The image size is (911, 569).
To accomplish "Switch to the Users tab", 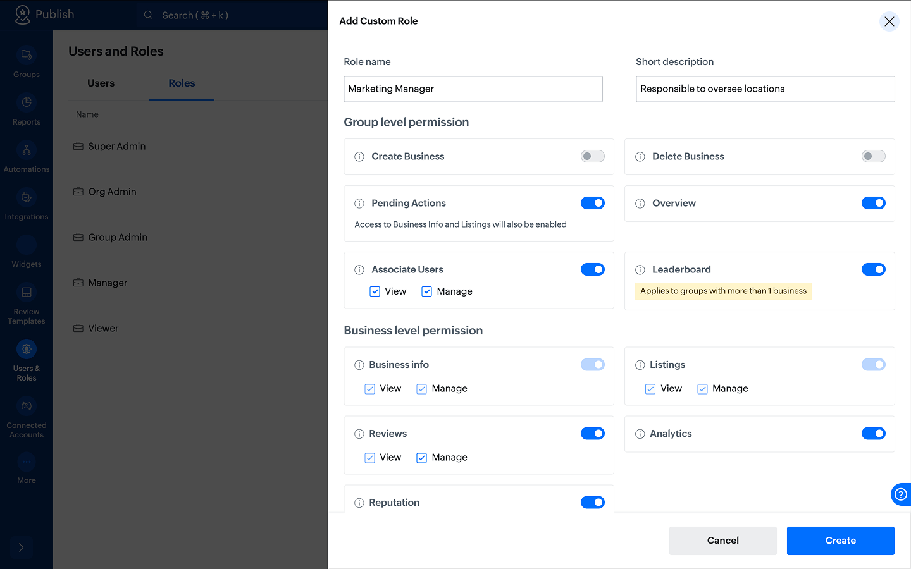I will [101, 83].
